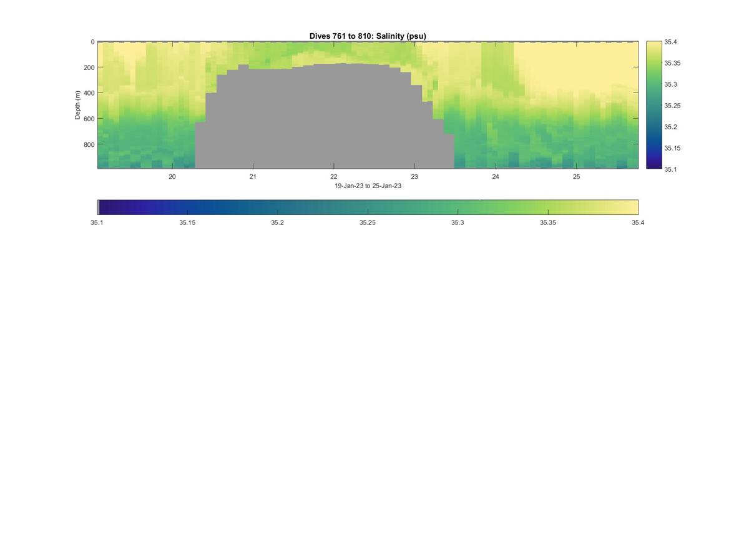Click x-axis tick label '22'
Screen dimensions: 749x553
point(334,177)
